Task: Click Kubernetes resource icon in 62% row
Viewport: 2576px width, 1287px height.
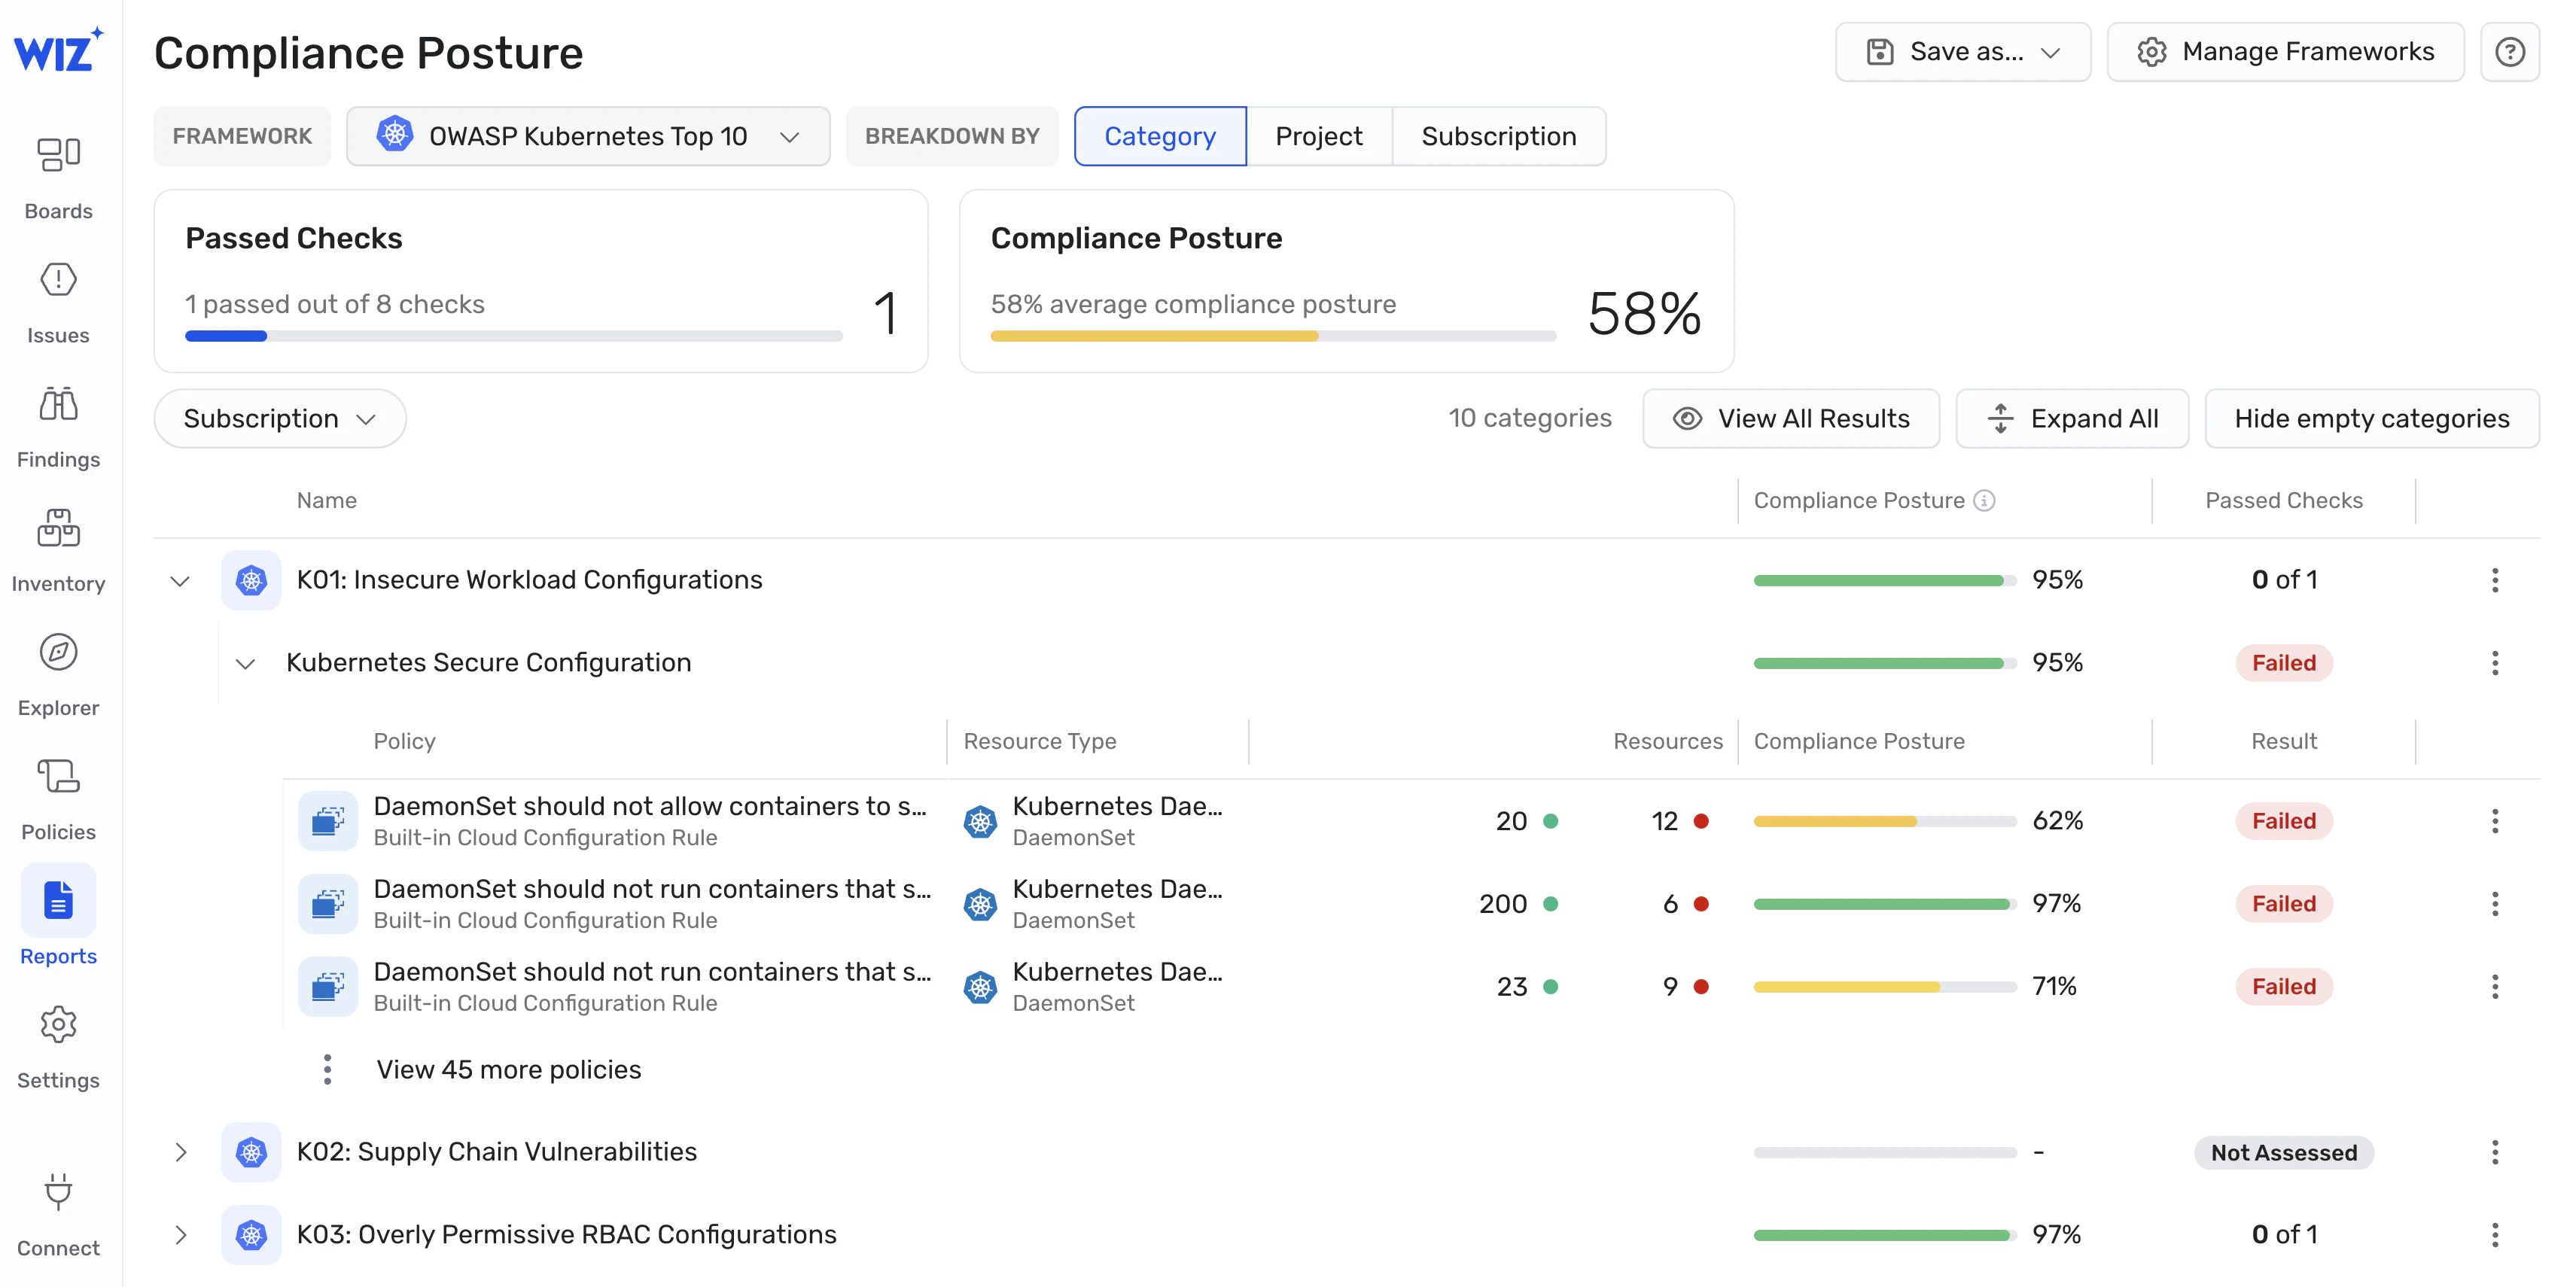Action: point(980,822)
